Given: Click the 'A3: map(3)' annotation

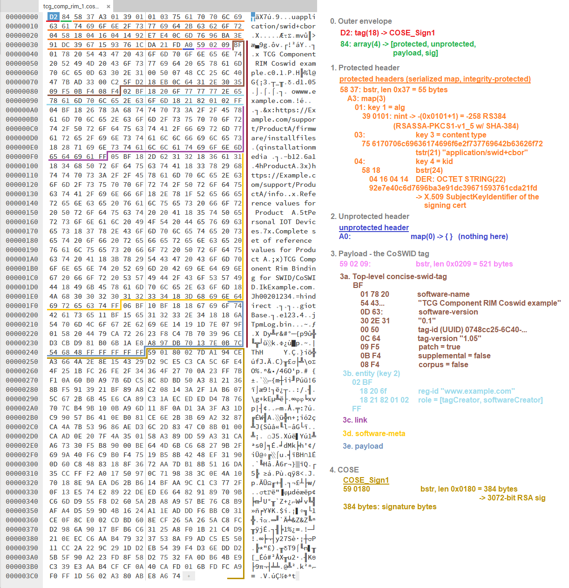Looking at the screenshot, I should 366,98.
